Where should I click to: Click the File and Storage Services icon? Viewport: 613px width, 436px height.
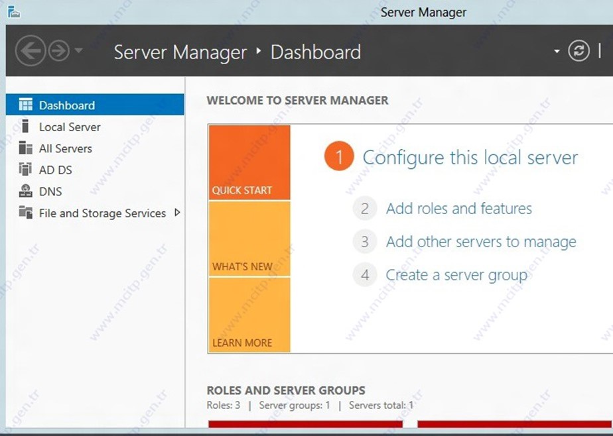[x=26, y=213]
